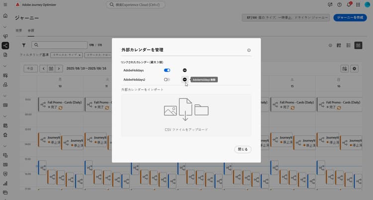
Task: Enable the AdobeHolidays2 calendar toggle
Action: pyautogui.click(x=167, y=80)
